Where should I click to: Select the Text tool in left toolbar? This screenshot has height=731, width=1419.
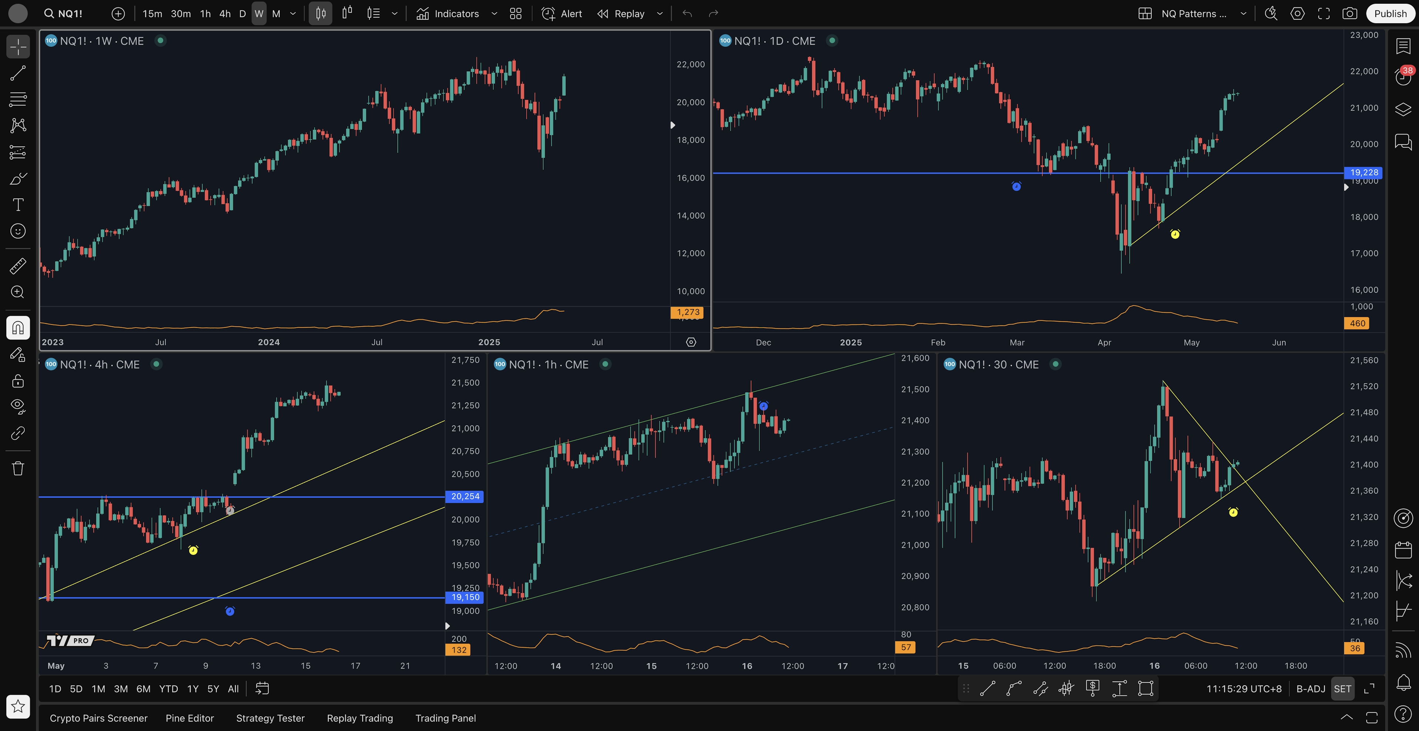18,205
